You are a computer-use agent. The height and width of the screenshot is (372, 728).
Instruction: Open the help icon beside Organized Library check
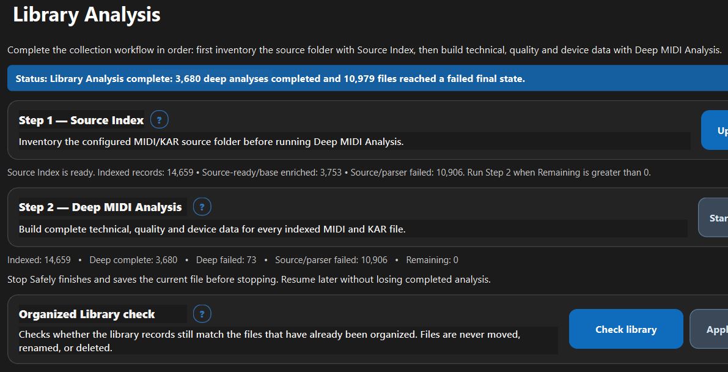click(202, 314)
